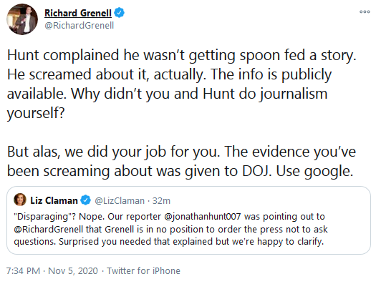Click Richard Grenell's blue verified badge
The height and width of the screenshot is (284, 376).
pos(119,12)
